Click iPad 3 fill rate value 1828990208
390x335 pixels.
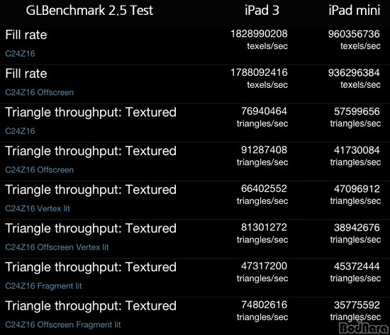coord(259,34)
